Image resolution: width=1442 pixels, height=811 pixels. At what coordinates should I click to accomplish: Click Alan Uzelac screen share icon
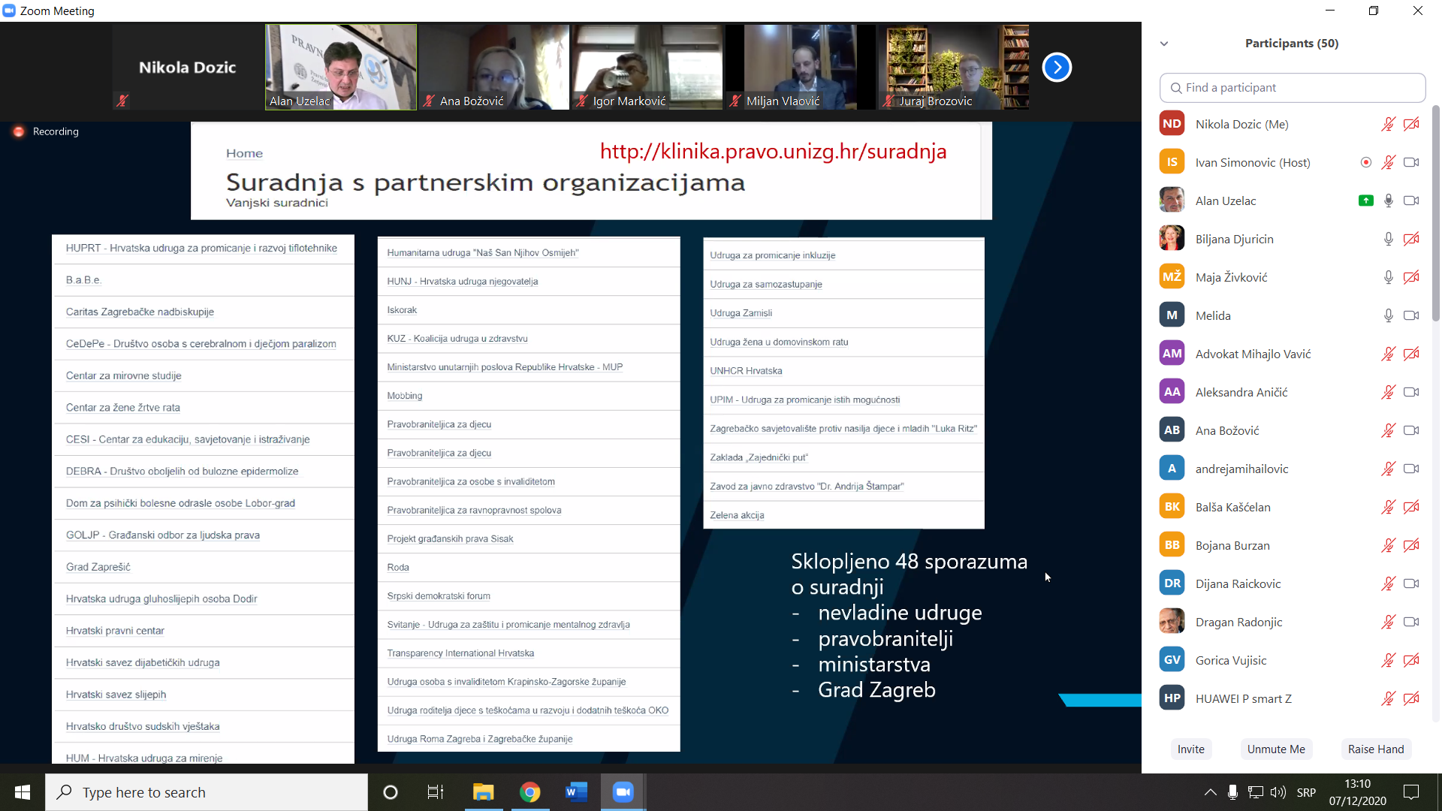(x=1366, y=200)
